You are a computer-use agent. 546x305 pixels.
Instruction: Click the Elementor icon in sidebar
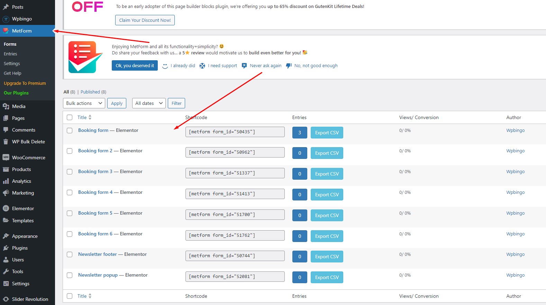(x=6, y=208)
